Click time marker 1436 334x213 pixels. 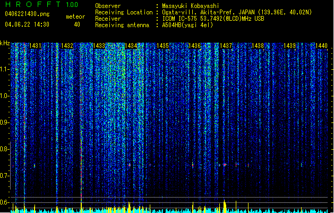[194, 46]
